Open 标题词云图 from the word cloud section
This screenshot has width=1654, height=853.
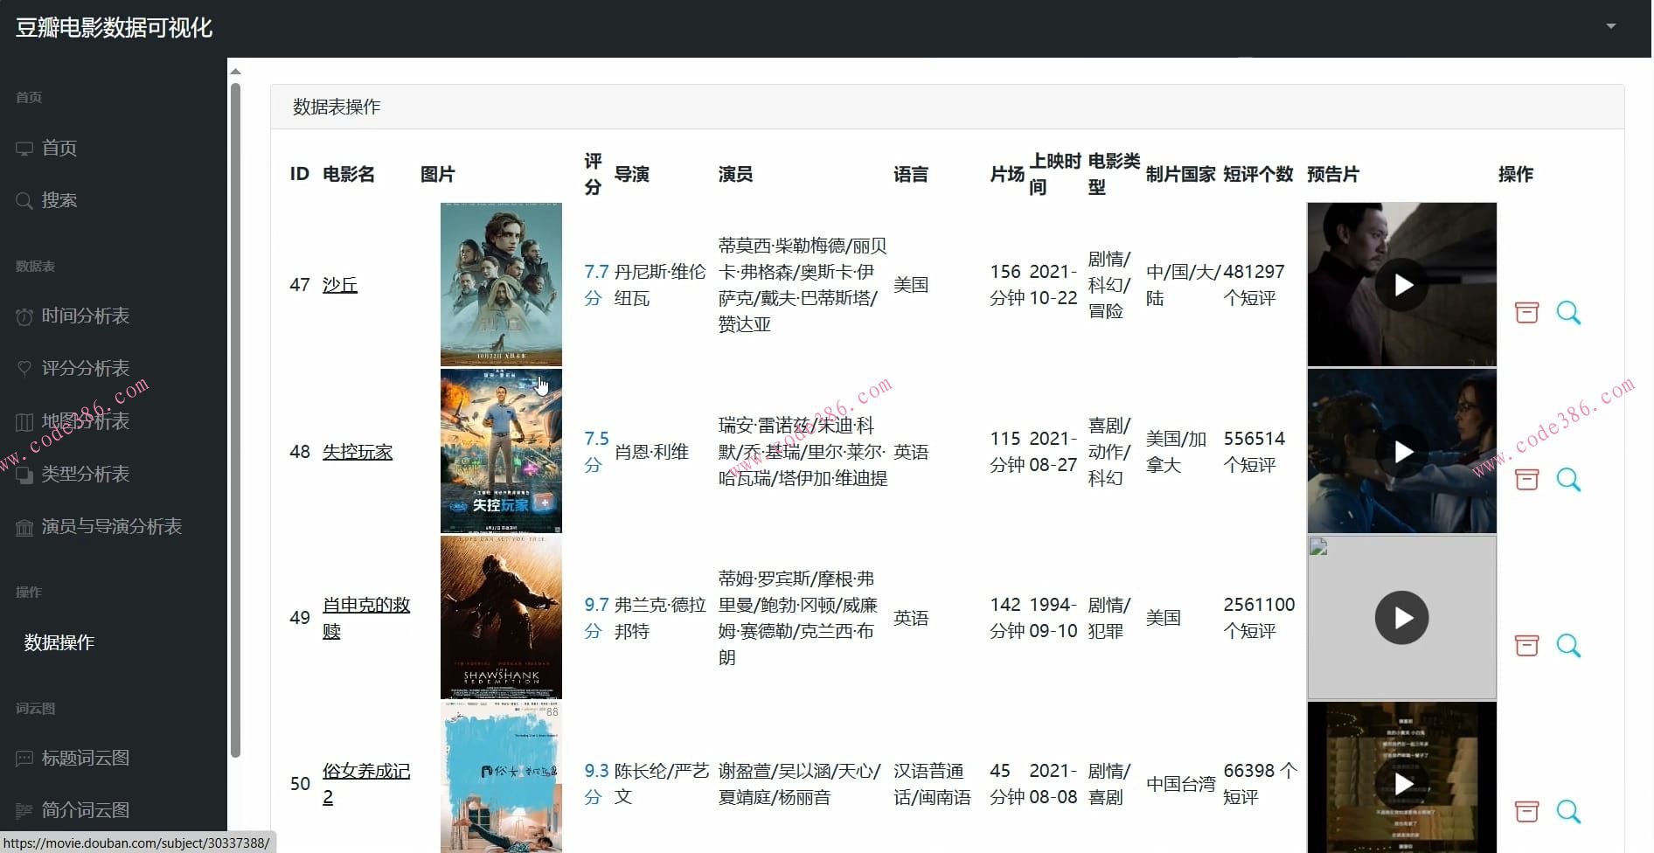[x=24, y=757]
